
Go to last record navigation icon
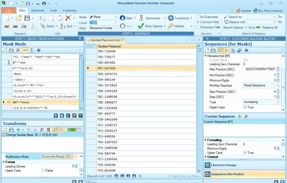pyautogui.click(x=134, y=176)
